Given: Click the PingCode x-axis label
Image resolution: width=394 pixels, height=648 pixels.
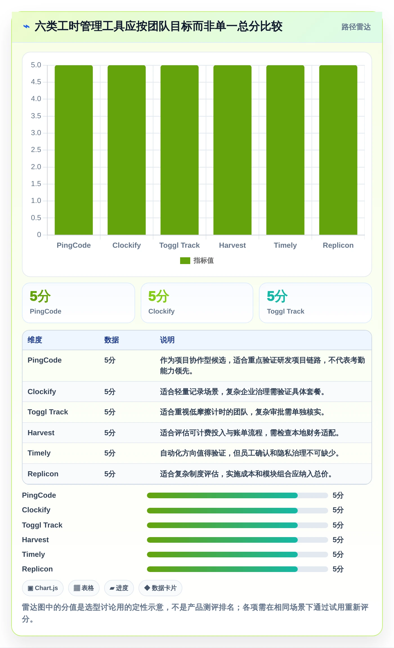Looking at the screenshot, I should (74, 245).
